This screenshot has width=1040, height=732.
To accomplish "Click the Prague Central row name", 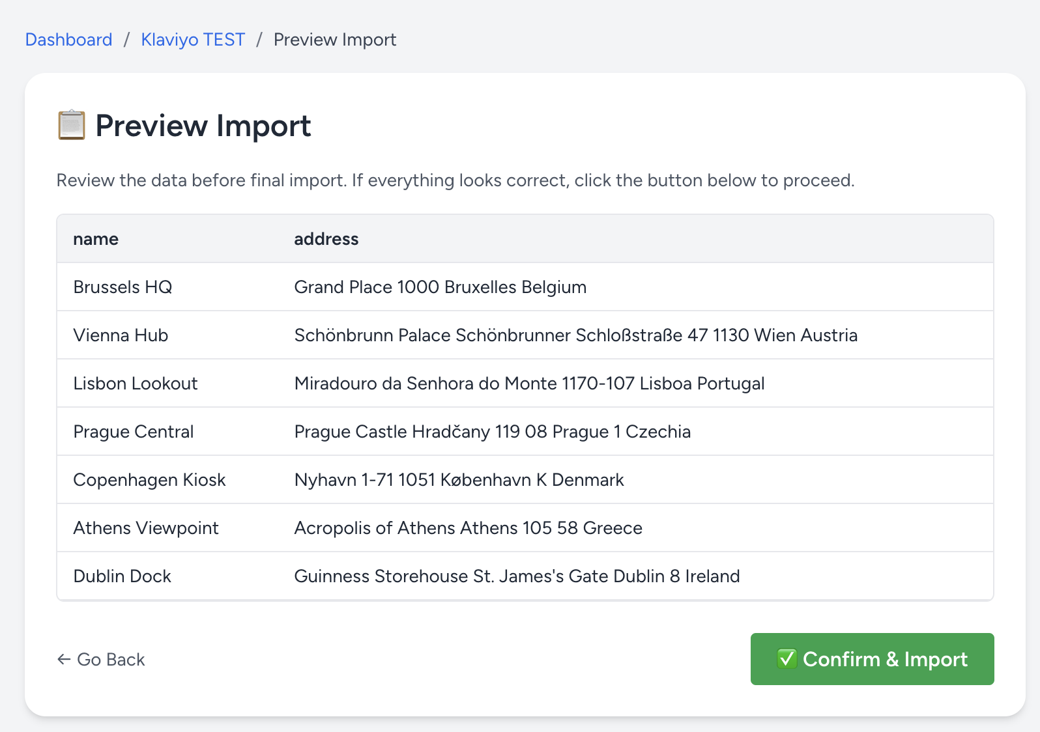I will click(133, 432).
